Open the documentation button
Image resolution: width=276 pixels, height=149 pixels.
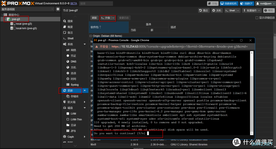[213, 4]
